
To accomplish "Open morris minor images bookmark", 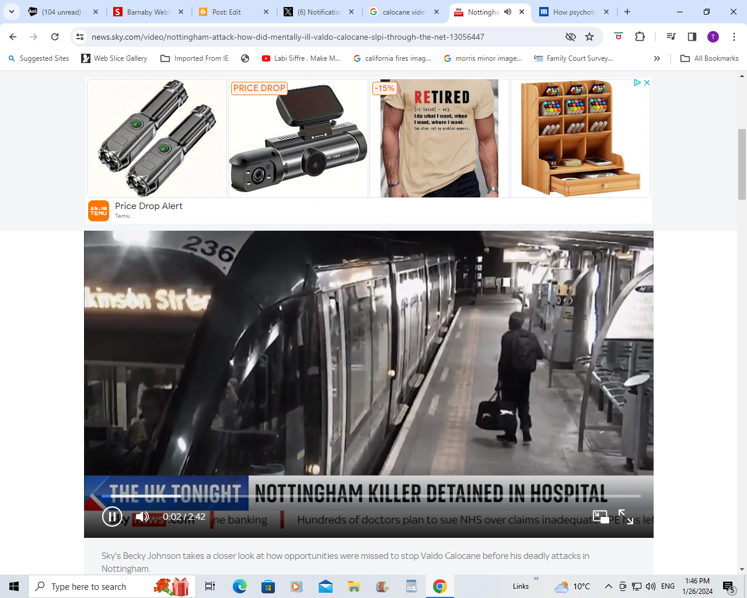I will point(483,58).
